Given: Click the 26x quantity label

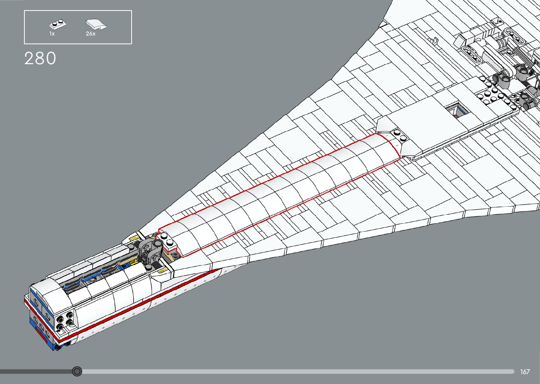Looking at the screenshot, I should pyautogui.click(x=91, y=34).
